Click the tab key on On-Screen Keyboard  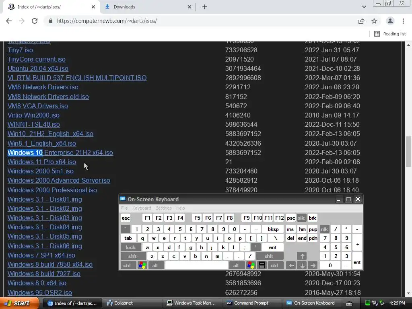(x=128, y=238)
